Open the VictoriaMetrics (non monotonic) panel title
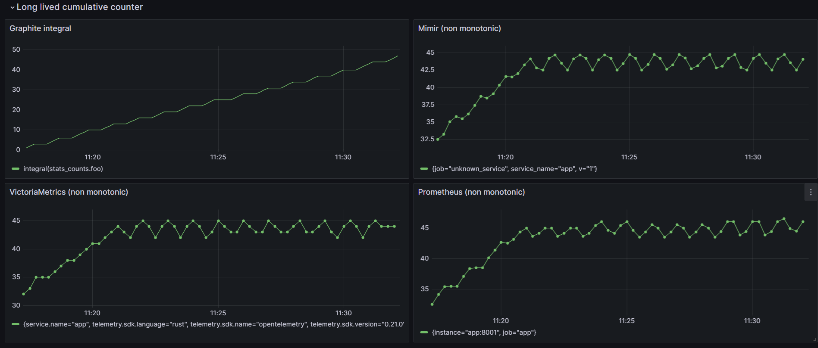This screenshot has height=348, width=818. click(69, 192)
